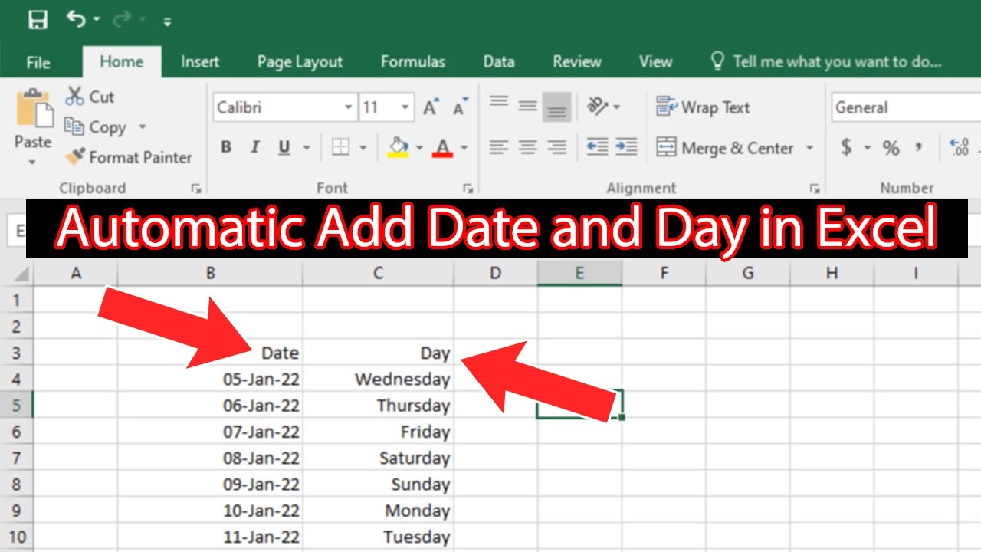Open the General number format box
Viewport: 981px width, 552px height.
click(906, 108)
